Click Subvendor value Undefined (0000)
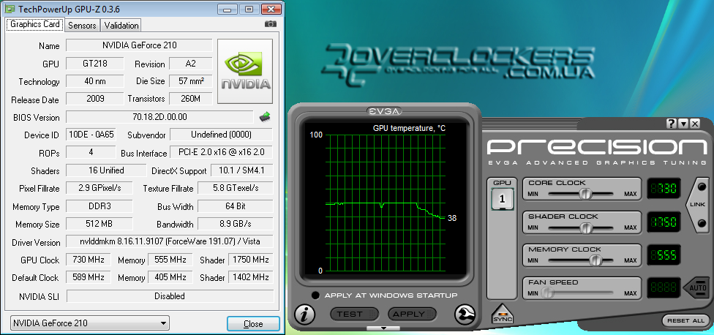The width and height of the screenshot is (714, 335). (222, 135)
